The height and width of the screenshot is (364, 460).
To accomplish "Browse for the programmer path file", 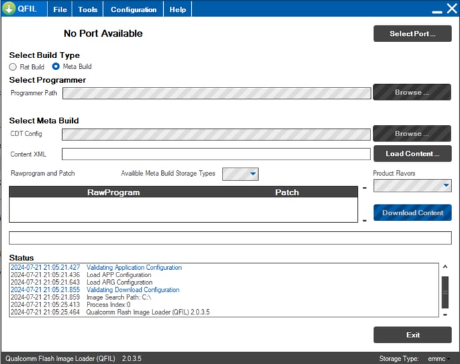I will pyautogui.click(x=412, y=92).
